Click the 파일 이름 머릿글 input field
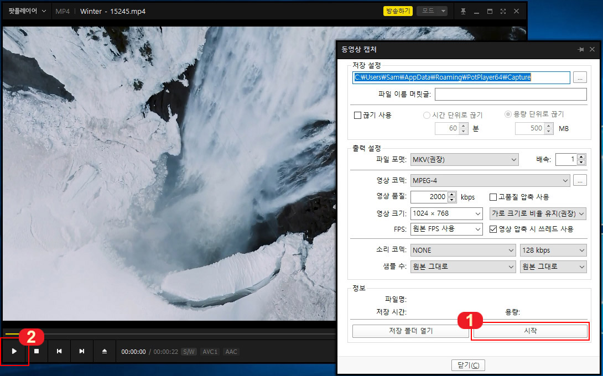This screenshot has height=376, width=603. 509,94
